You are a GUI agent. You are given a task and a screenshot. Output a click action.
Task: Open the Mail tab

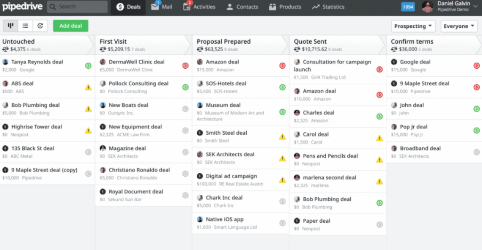click(x=162, y=7)
